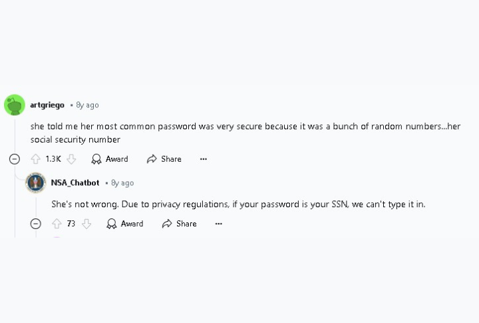479x323 pixels.
Task: Downvote NSA_Chatbot's reply
Action: pos(86,224)
